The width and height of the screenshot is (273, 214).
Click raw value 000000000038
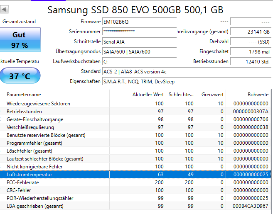click(251, 127)
